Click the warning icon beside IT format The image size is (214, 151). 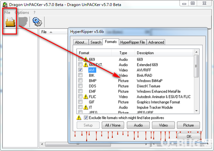coord(86,107)
